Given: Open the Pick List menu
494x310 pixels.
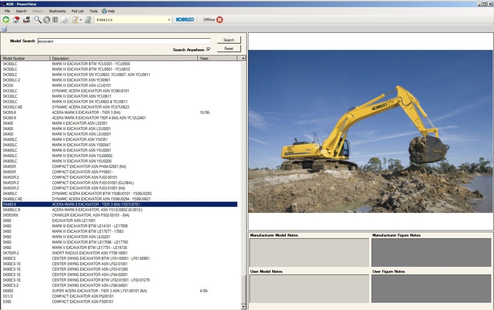Looking at the screenshot, I should point(78,11).
